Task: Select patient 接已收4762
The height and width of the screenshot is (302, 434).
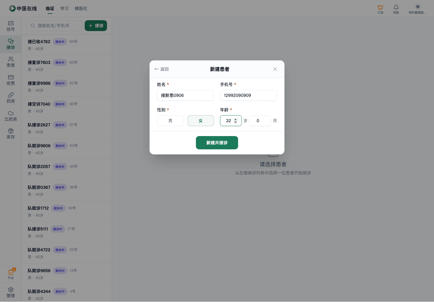Action: 67,45
